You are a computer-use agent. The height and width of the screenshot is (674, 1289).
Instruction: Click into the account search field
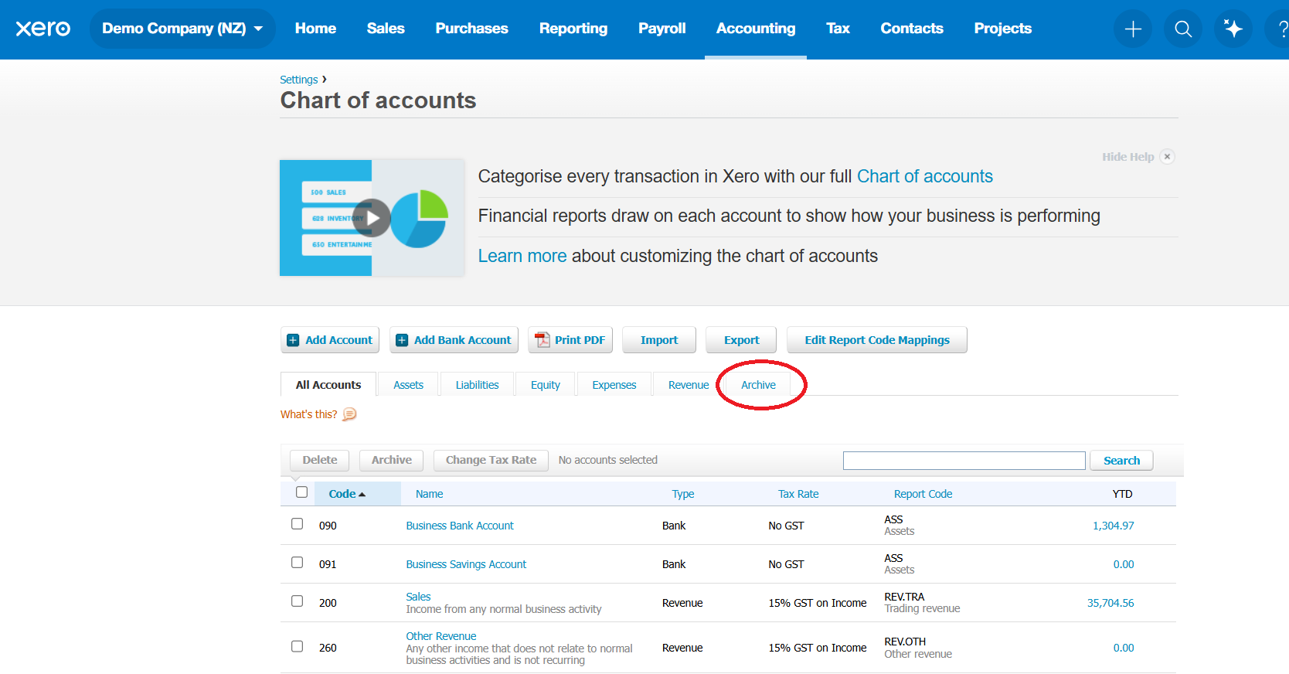[x=964, y=461]
